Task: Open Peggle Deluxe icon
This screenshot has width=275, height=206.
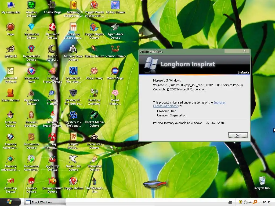Action: click(x=73, y=183)
